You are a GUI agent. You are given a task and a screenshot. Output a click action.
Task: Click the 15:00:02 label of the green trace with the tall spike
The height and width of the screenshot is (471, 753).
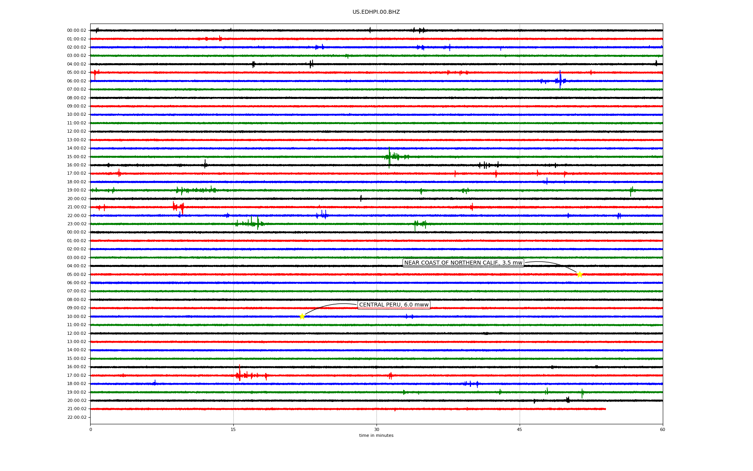pyautogui.click(x=76, y=157)
